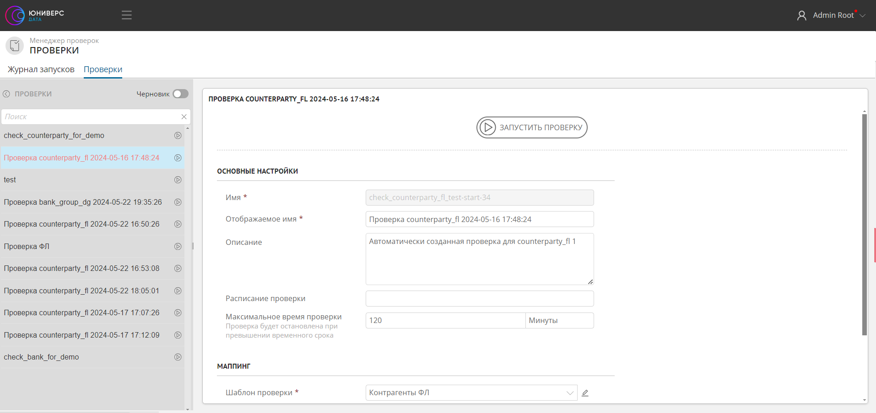Collapse the ПРОВЕРКИ side panel arrow
This screenshot has height=413, width=876.
click(x=6, y=94)
